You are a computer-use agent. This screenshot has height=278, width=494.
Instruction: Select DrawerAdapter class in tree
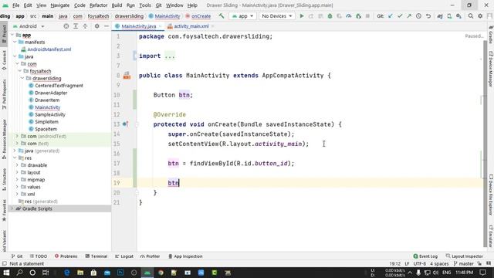[51, 93]
